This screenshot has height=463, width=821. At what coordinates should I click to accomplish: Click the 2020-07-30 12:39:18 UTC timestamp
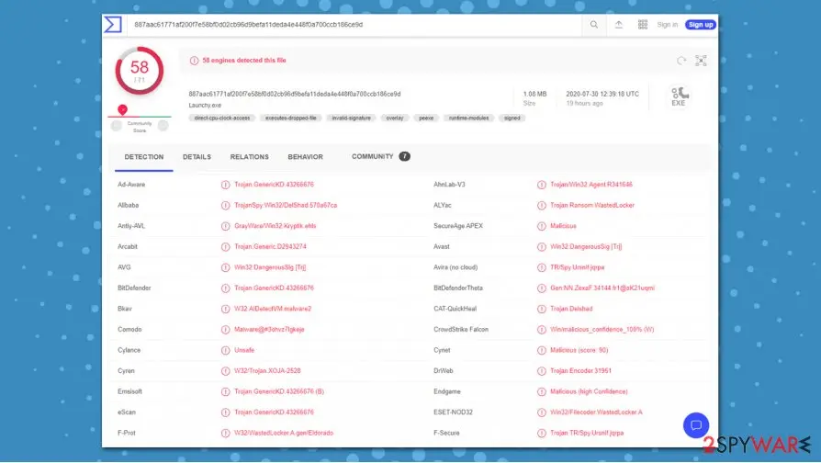[x=602, y=95]
